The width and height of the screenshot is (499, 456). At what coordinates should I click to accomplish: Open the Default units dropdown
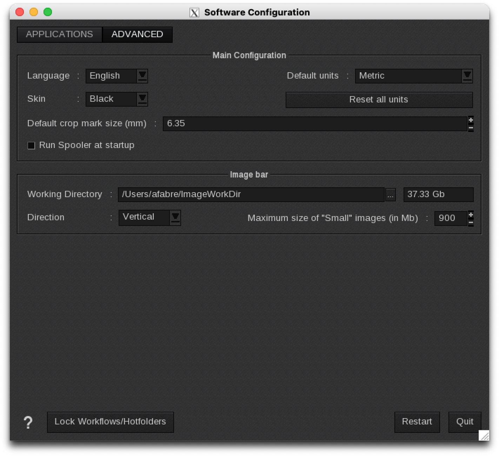tap(467, 76)
